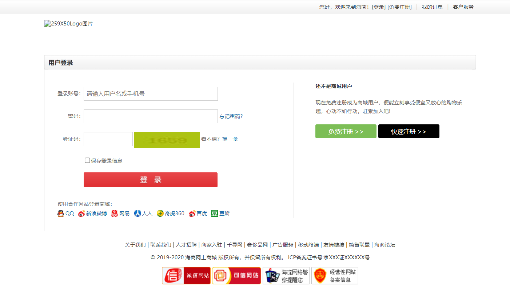Log in with 豆瓣 text link
510x308 pixels.
(x=224, y=213)
